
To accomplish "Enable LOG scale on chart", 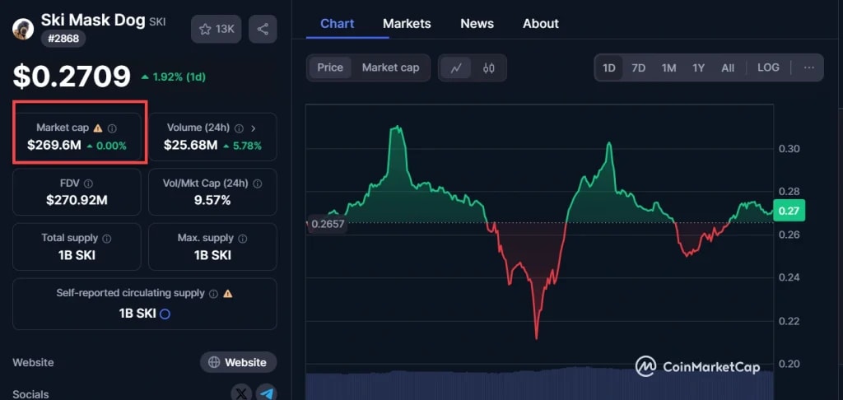I will point(768,67).
